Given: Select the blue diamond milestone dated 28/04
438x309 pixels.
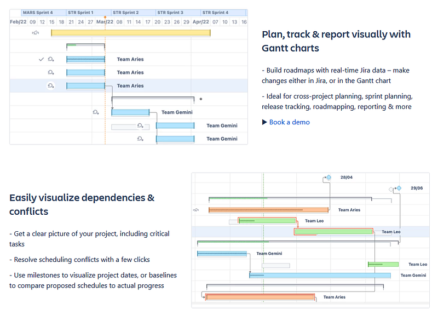Looking at the screenshot, I should click(329, 178).
